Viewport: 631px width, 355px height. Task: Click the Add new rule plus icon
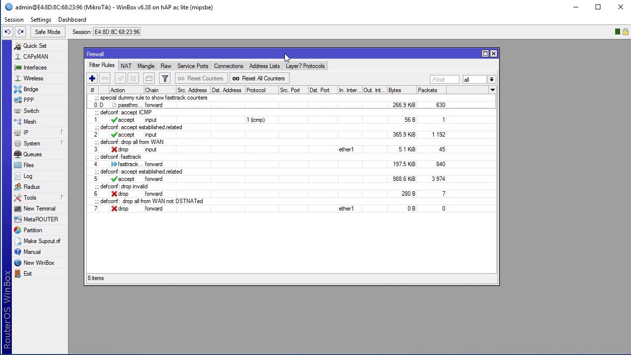(92, 78)
